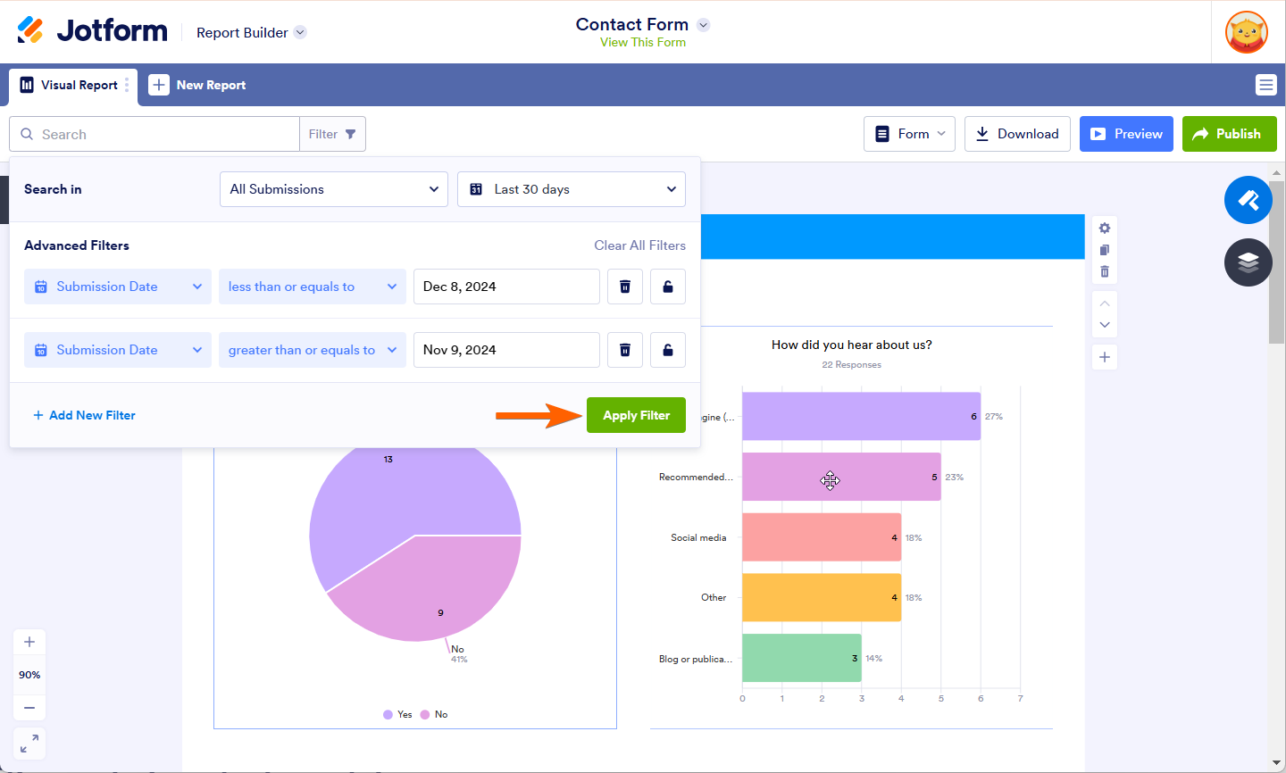Click the Preview button
Image resolution: width=1286 pixels, height=773 pixels.
(1126, 134)
